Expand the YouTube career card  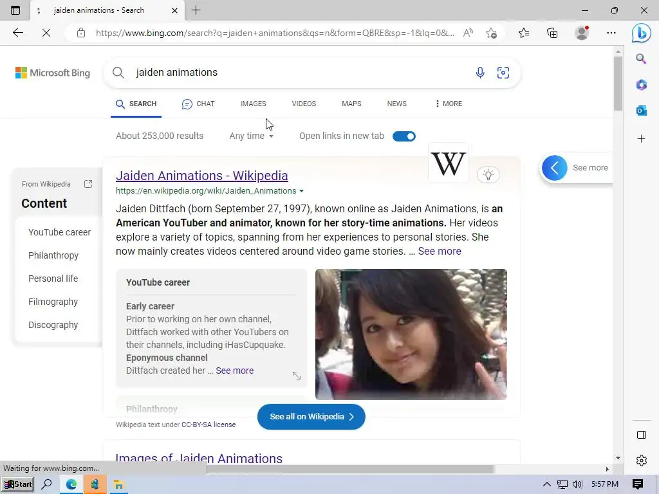coord(297,376)
